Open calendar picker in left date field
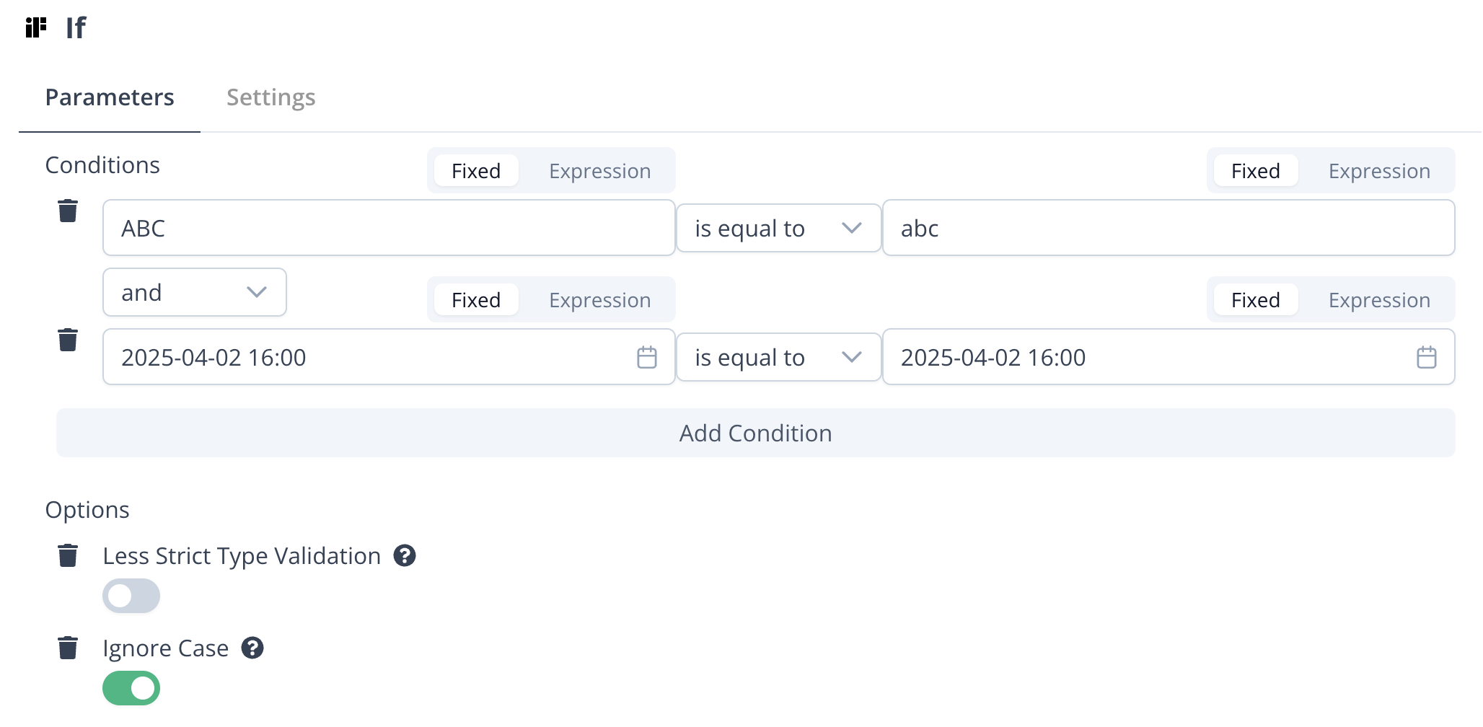 (647, 358)
